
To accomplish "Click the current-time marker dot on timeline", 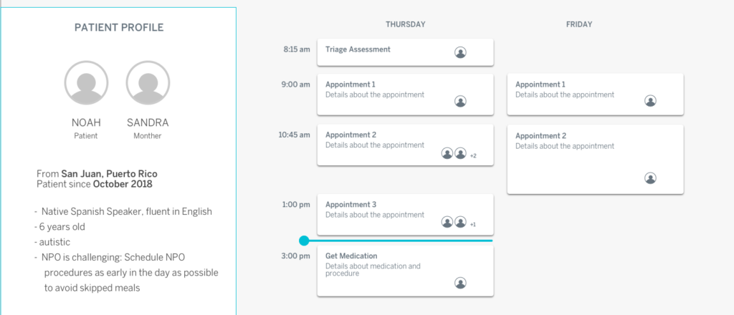I will pos(304,241).
